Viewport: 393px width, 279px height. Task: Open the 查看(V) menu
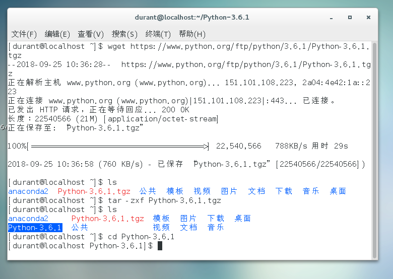91,34
